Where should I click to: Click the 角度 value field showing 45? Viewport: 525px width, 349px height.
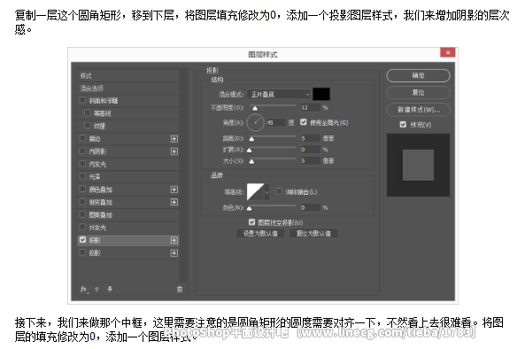click(276, 122)
